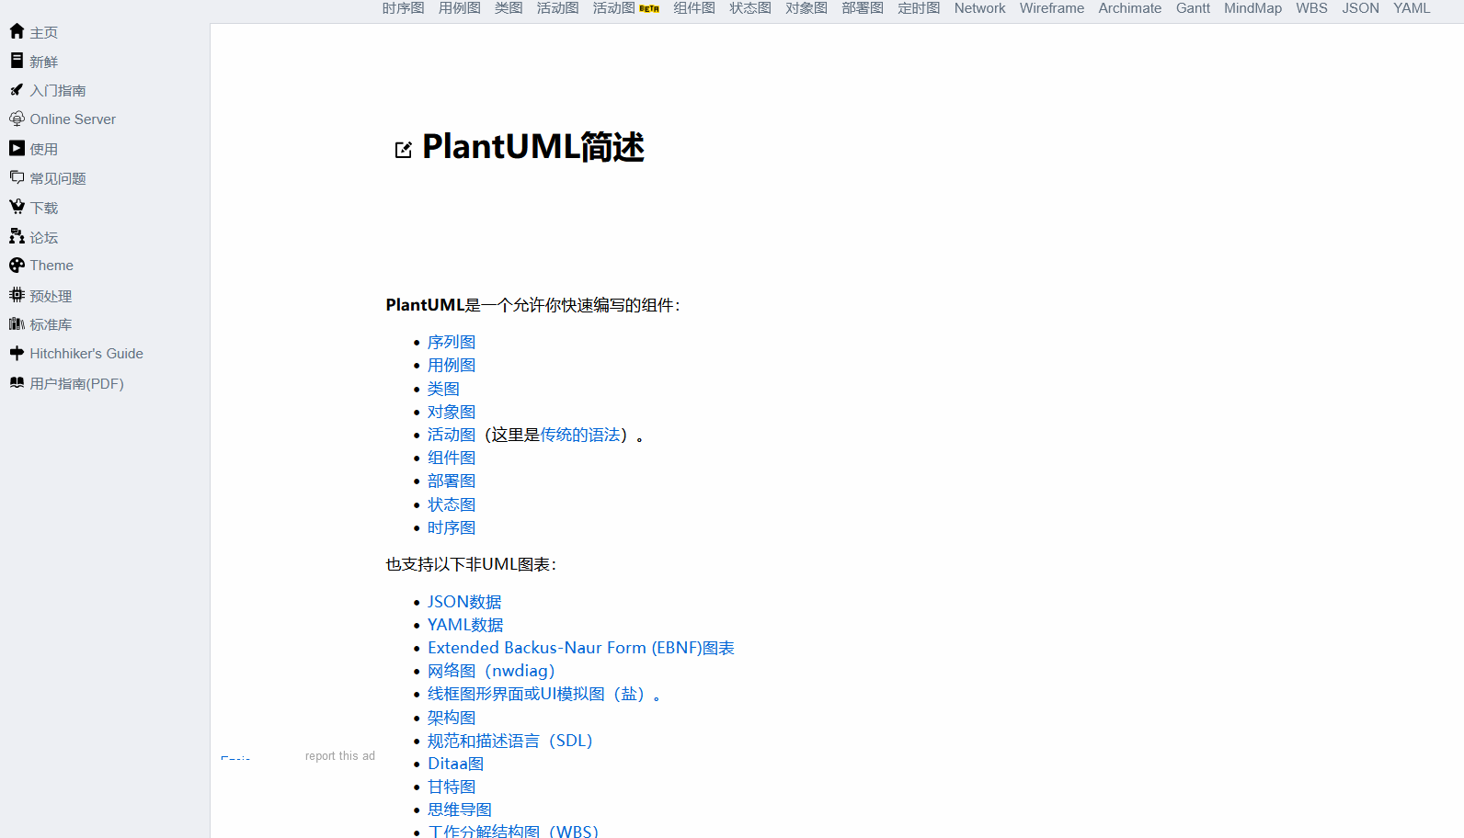Screen dimensions: 1464x838
Task: Open MindMap in the top navigation
Action: pos(1252,8)
